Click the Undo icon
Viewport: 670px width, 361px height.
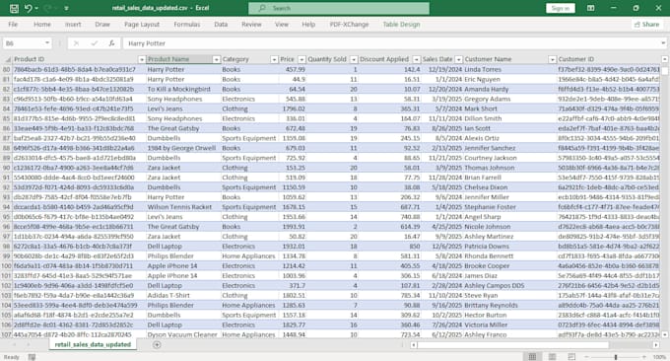coord(28,8)
